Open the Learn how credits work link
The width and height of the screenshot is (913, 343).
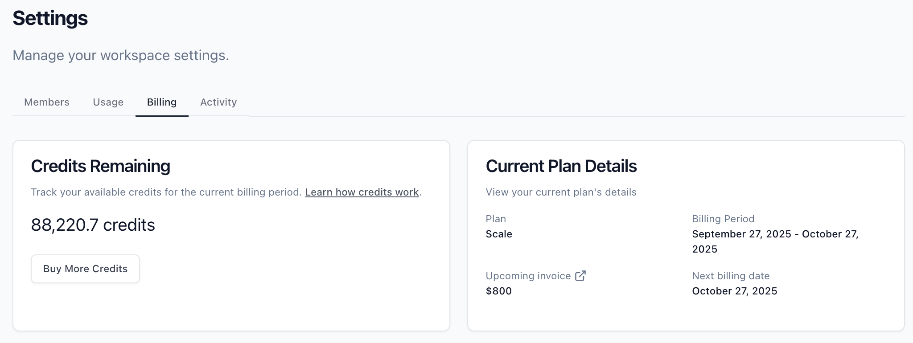[362, 192]
